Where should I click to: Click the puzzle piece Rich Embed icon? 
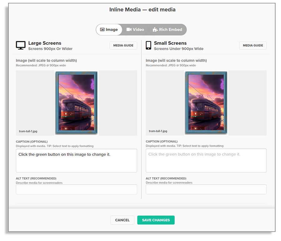(155, 30)
